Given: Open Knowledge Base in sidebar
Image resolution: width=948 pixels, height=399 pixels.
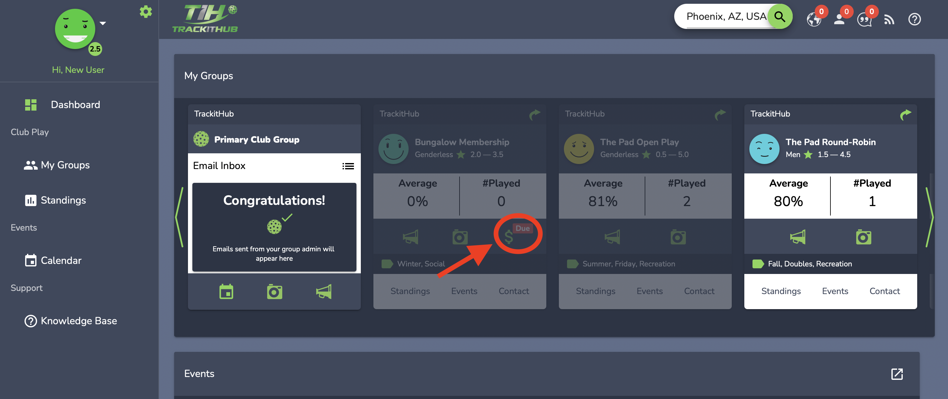Looking at the screenshot, I should pyautogui.click(x=78, y=321).
